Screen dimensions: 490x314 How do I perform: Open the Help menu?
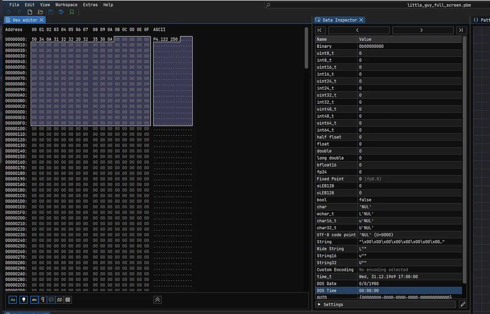pyautogui.click(x=108, y=5)
